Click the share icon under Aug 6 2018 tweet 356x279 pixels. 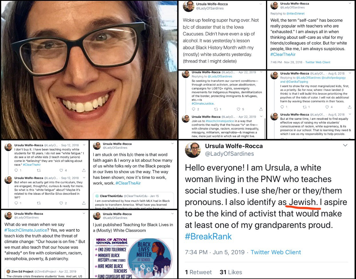349,107
